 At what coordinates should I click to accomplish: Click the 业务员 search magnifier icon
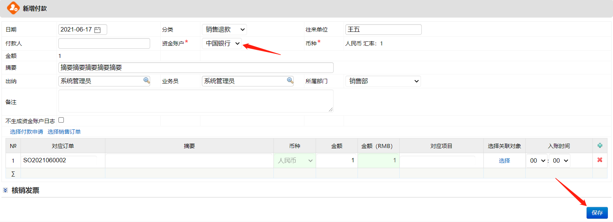pyautogui.click(x=290, y=80)
